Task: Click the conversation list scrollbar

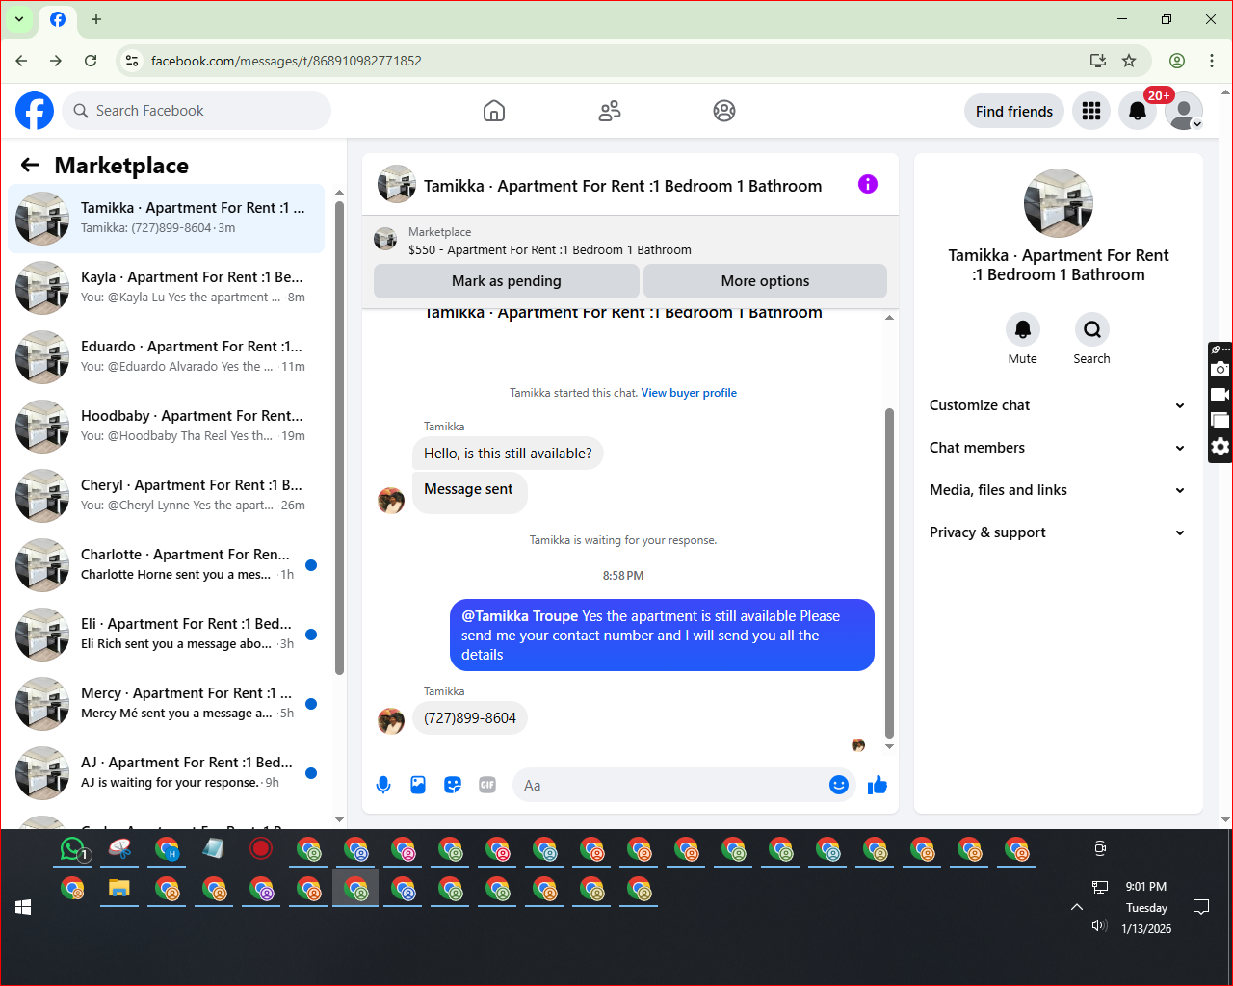Action: 339,438
